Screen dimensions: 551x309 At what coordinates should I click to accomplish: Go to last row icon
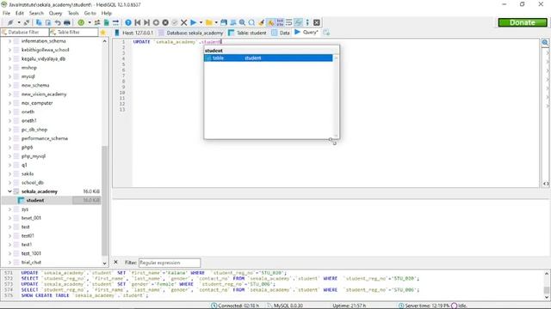click(146, 22)
